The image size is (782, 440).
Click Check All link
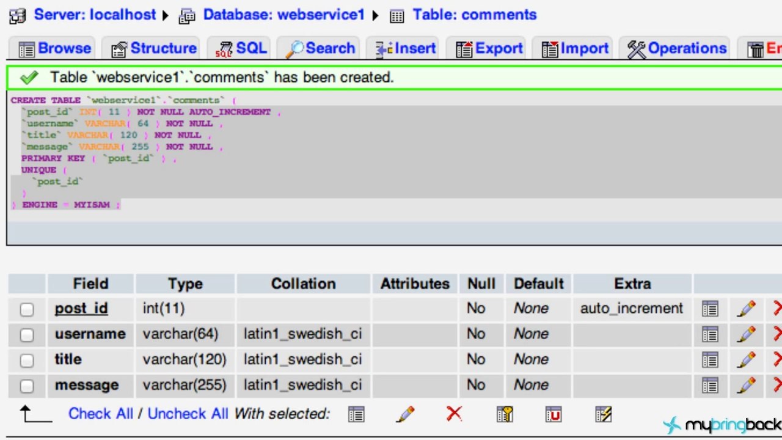pyautogui.click(x=101, y=414)
